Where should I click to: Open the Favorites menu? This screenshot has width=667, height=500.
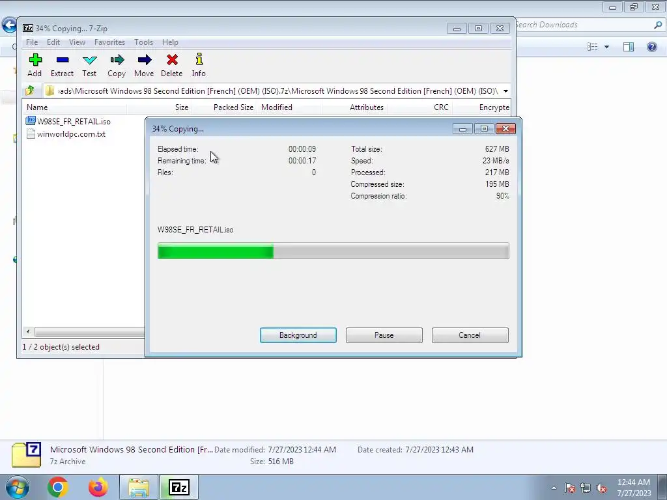109,42
